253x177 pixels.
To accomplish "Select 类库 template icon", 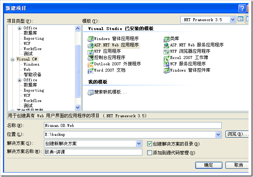I will click(x=167, y=39).
